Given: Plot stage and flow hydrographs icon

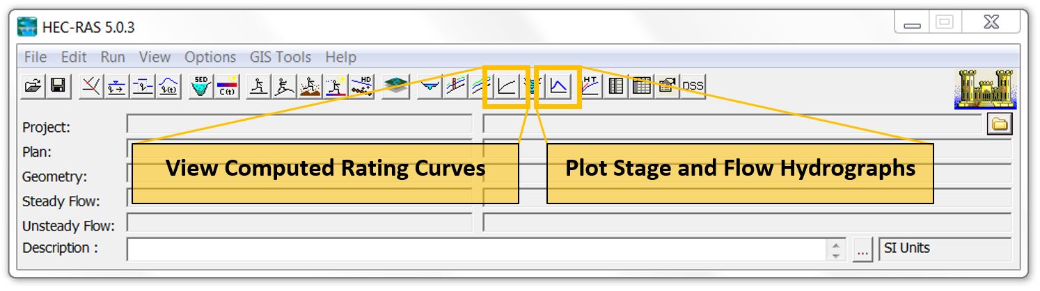Looking at the screenshot, I should click(x=559, y=86).
